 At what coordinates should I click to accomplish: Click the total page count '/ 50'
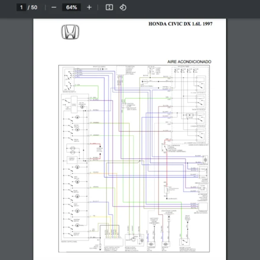[33, 7]
